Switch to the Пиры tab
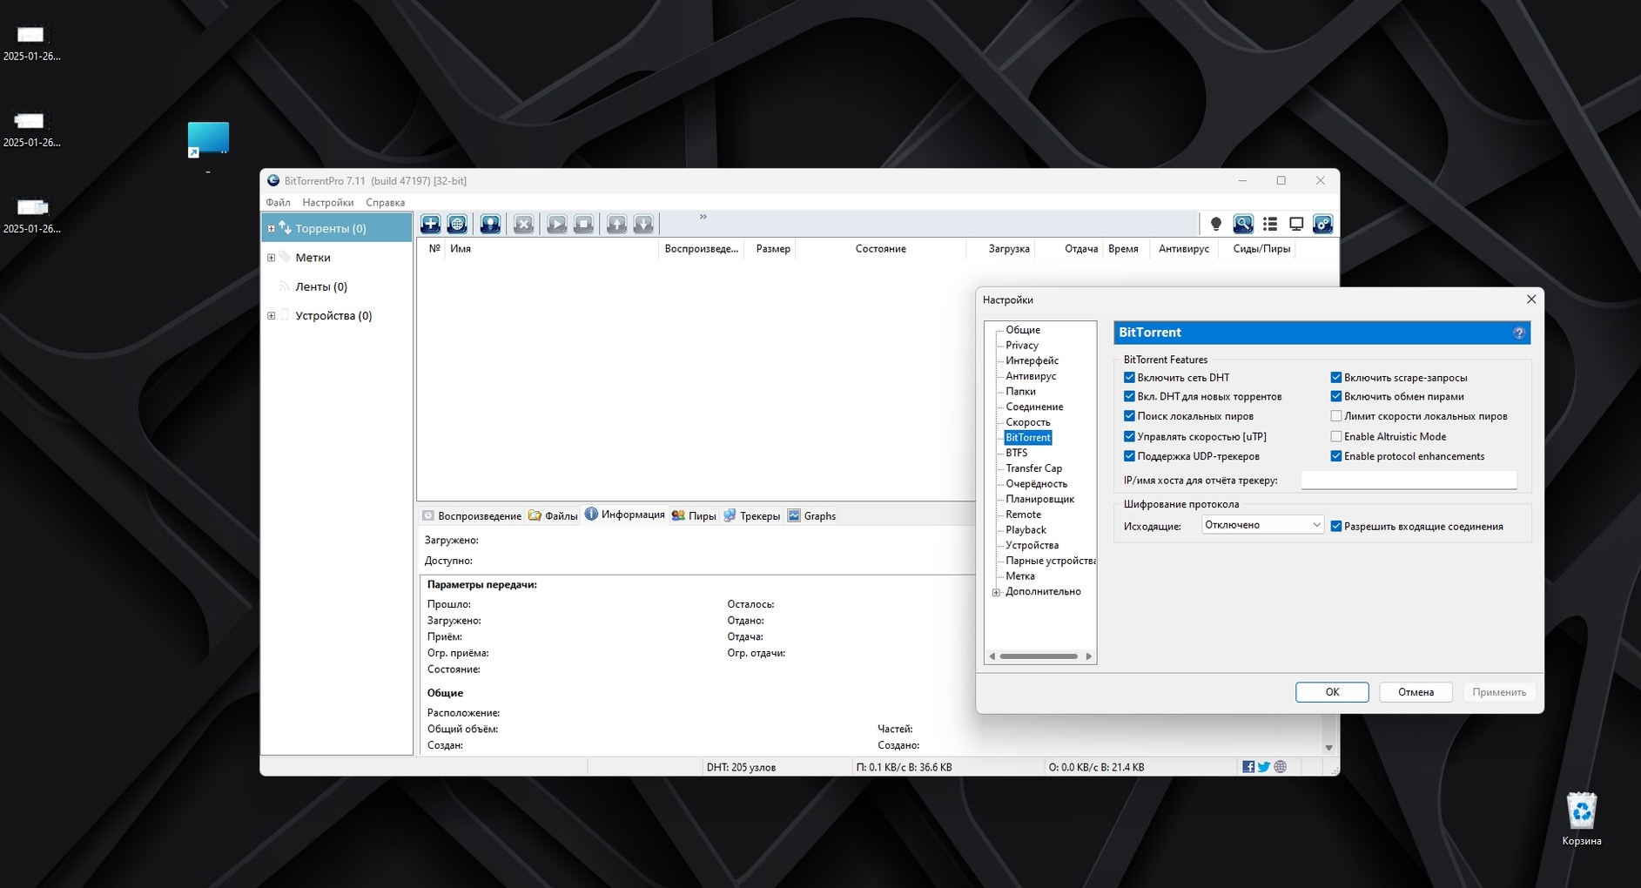The image size is (1641, 888). pos(694,516)
